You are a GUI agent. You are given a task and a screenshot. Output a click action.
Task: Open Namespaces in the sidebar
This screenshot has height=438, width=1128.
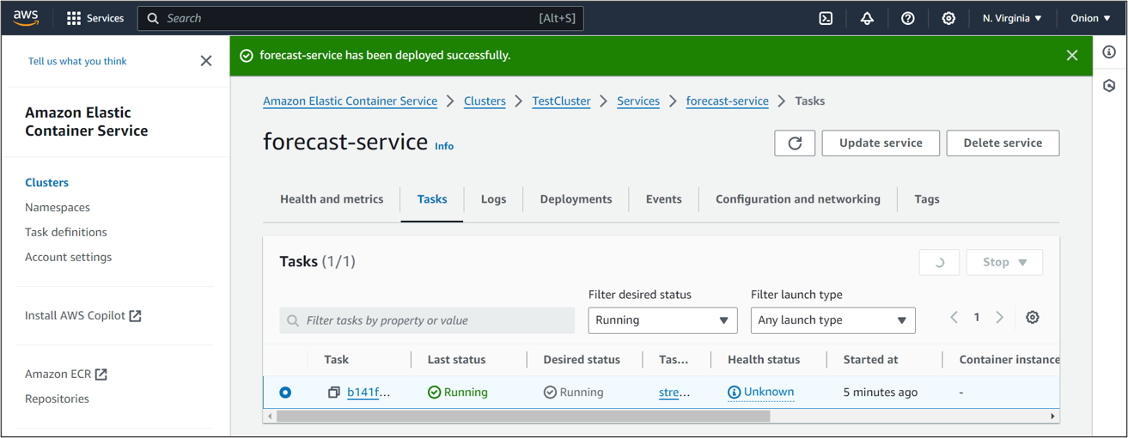(x=58, y=208)
